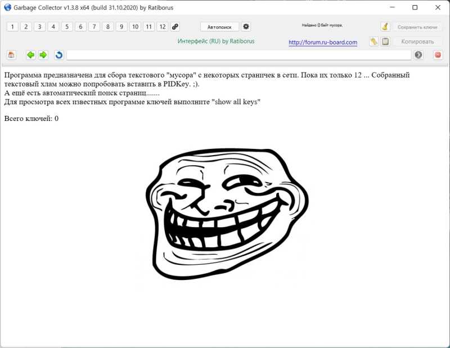Open page number 8 button

click(x=108, y=26)
